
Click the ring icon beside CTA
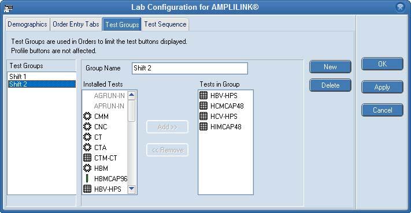[x=87, y=147]
